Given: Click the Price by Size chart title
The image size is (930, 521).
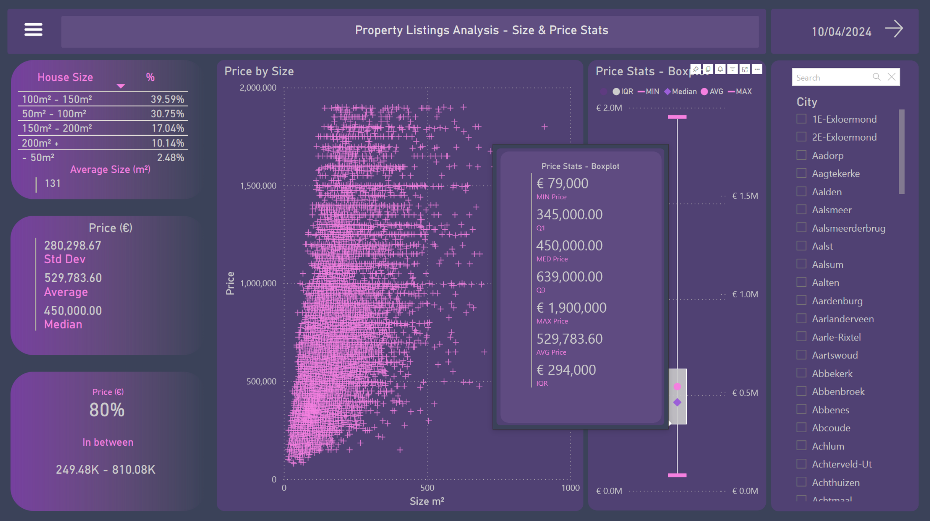Looking at the screenshot, I should (x=259, y=71).
